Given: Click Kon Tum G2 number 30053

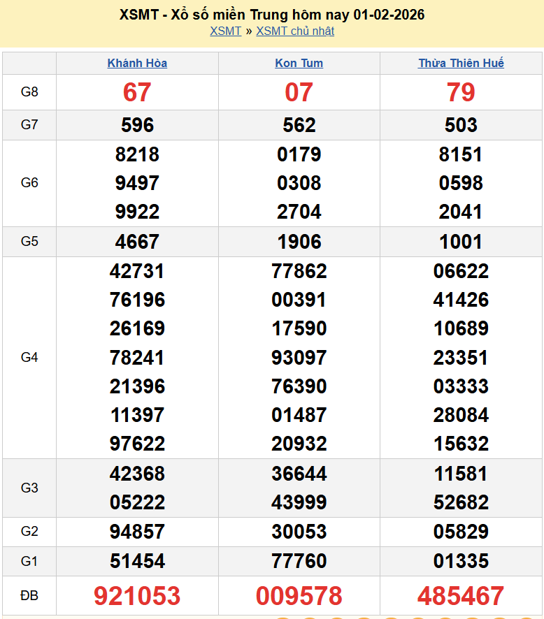Looking at the screenshot, I should pyautogui.click(x=299, y=532).
